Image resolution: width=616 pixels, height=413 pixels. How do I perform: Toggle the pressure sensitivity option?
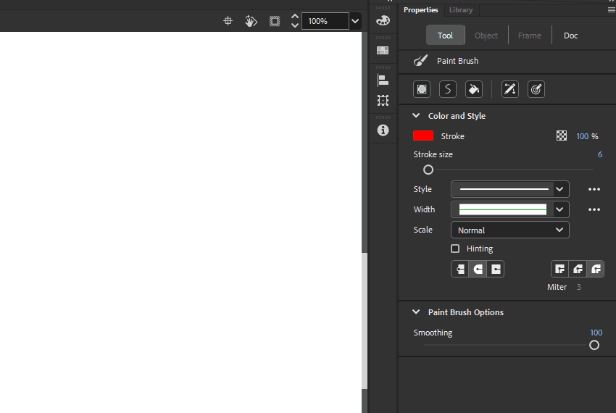coord(510,89)
